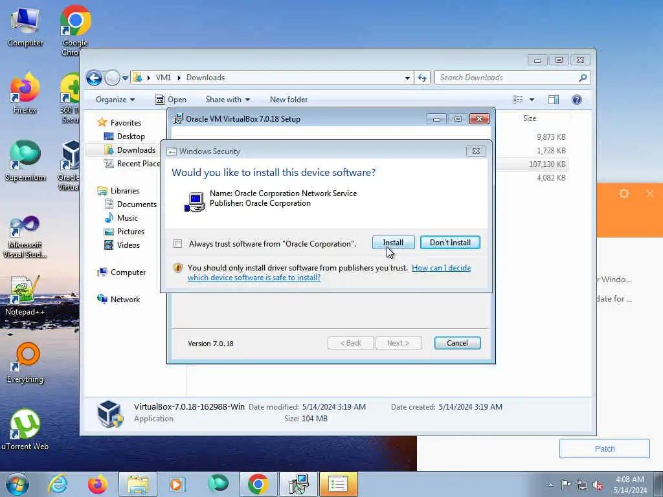The width and height of the screenshot is (663, 497).
Task: Click the Action Center flag icon
Action: [566, 484]
